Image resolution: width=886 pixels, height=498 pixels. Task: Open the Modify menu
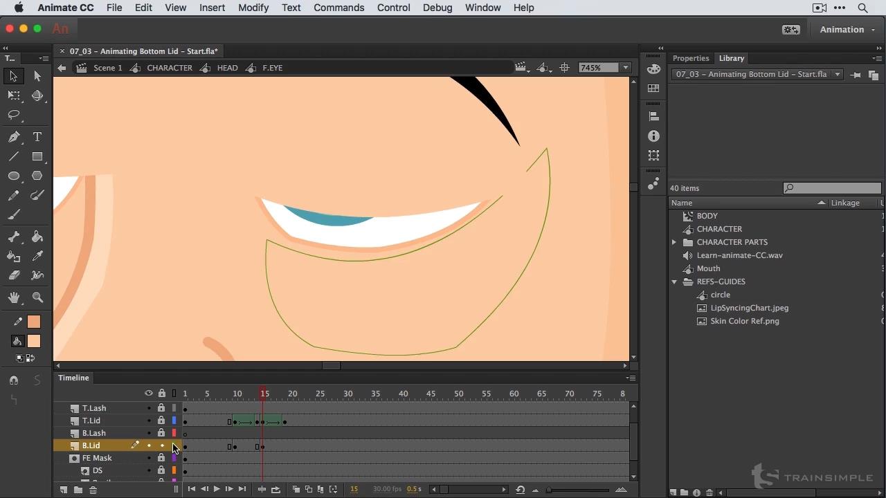point(253,8)
